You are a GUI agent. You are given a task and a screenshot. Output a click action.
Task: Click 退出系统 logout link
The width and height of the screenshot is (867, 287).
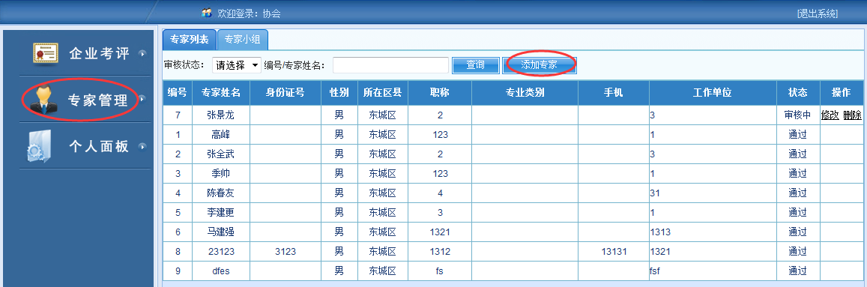pyautogui.click(x=818, y=13)
